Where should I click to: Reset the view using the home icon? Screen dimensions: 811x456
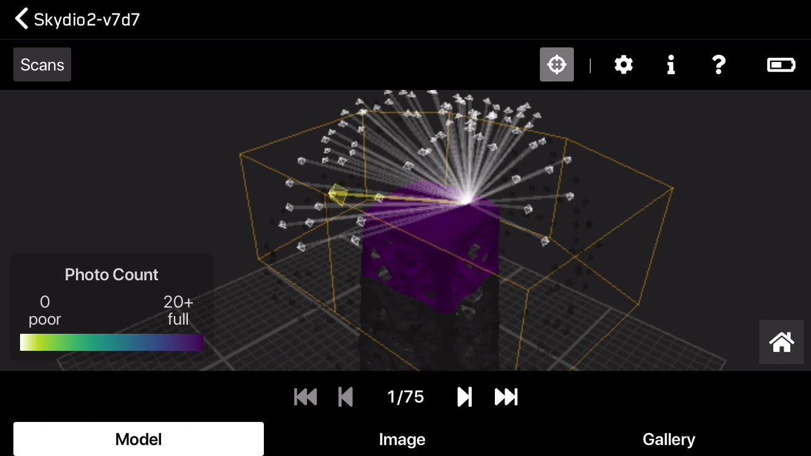tap(781, 342)
